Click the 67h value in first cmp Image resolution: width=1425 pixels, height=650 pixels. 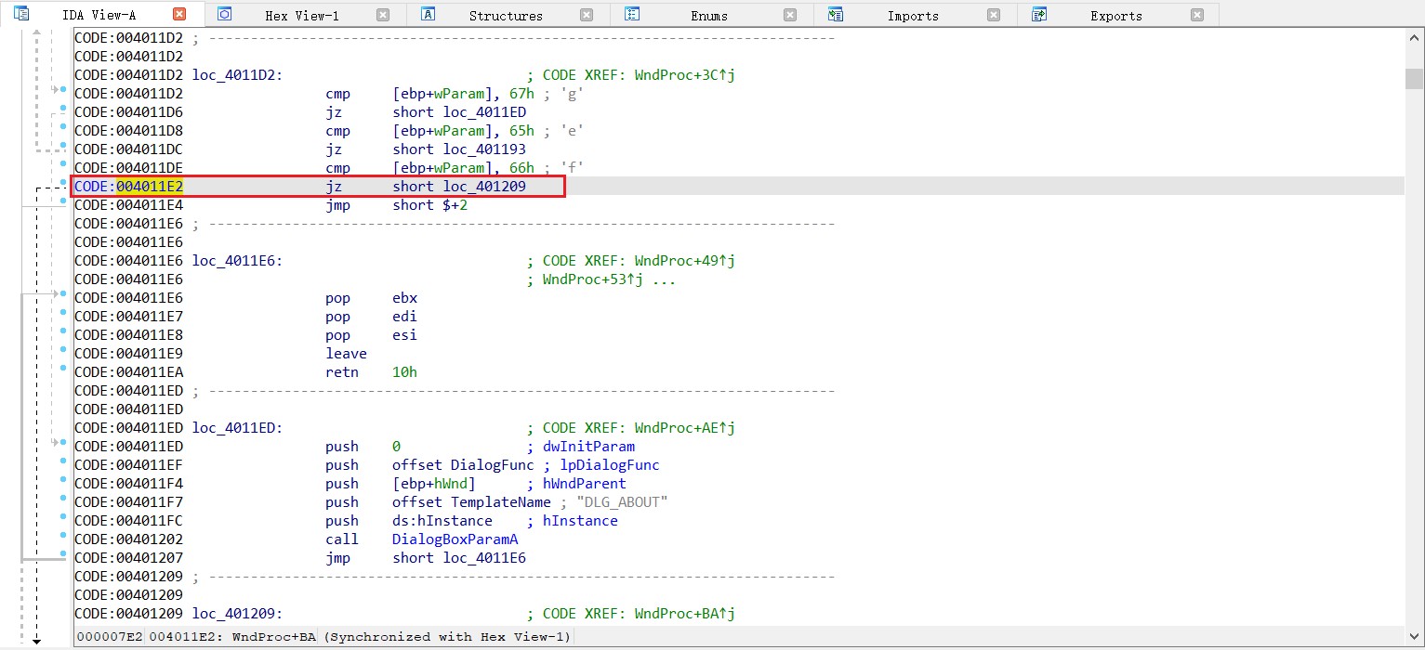coord(522,94)
